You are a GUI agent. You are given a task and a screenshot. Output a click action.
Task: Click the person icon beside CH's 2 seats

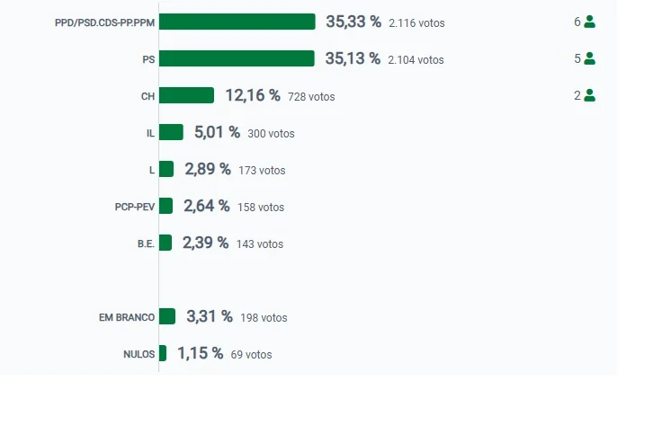589,95
